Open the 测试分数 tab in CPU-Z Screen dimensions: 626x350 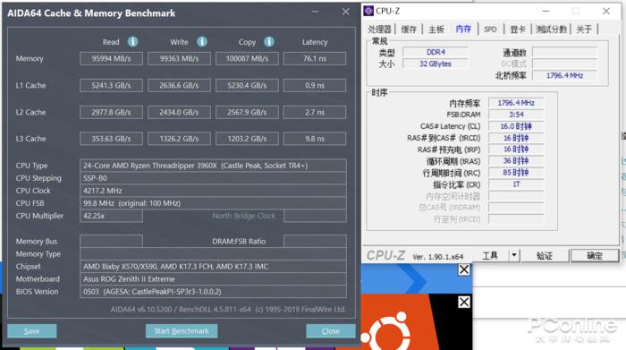coord(551,30)
